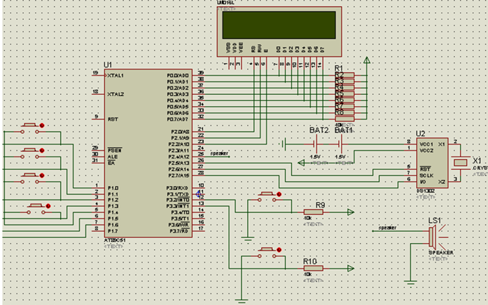Select the U2 DS1302 clock chip
The width and height of the screenshot is (488, 305).
(432, 163)
